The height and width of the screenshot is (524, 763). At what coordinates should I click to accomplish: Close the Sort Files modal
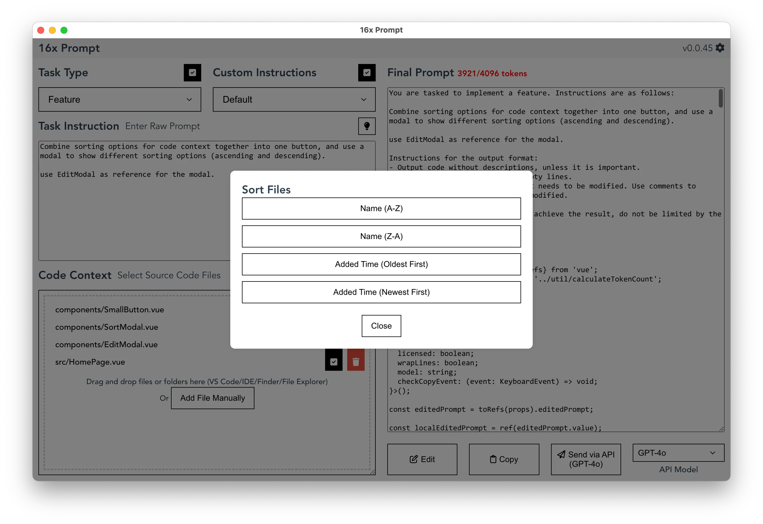381,326
